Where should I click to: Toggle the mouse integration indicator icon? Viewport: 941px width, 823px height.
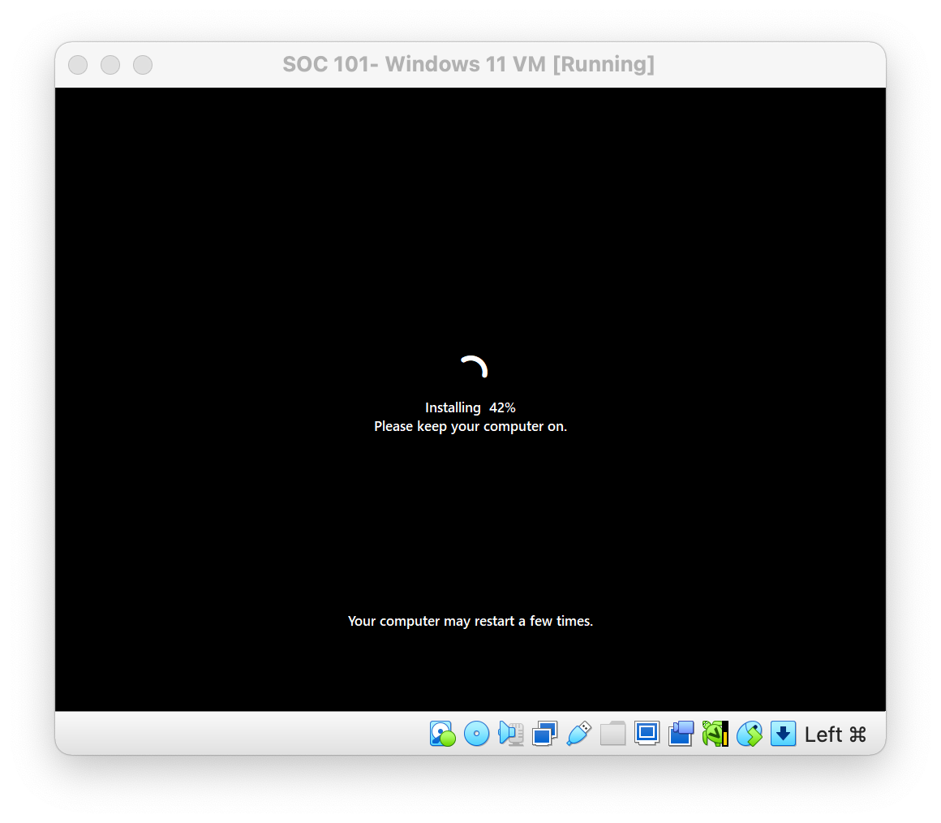pos(750,734)
